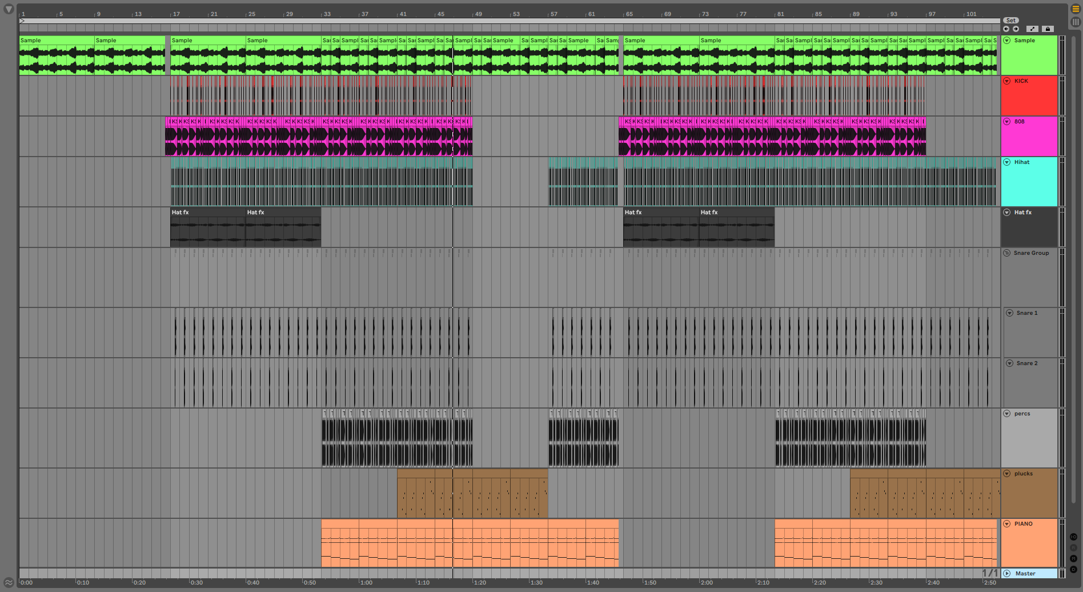The image size is (1083, 592).
Task: Click the 1/1 grid size indicator
Action: (x=990, y=573)
